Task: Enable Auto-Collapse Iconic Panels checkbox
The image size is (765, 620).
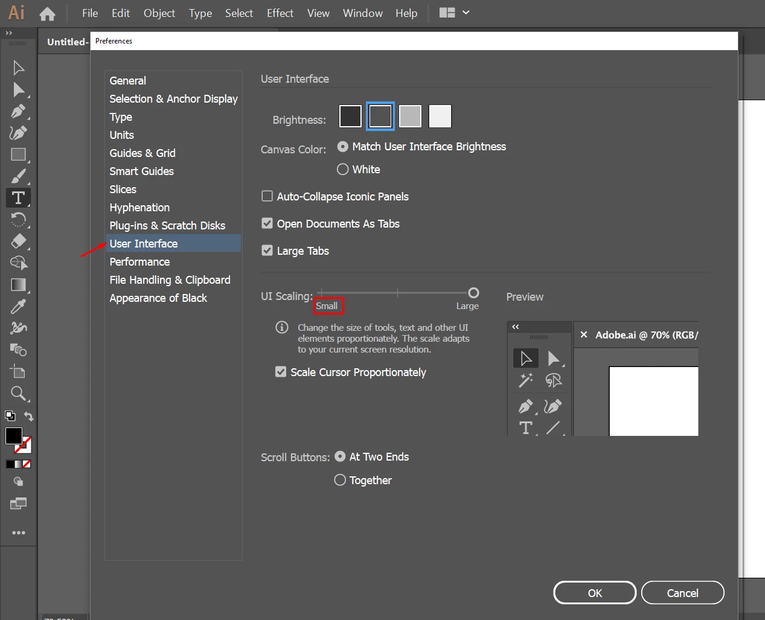Action: pyautogui.click(x=335, y=196)
